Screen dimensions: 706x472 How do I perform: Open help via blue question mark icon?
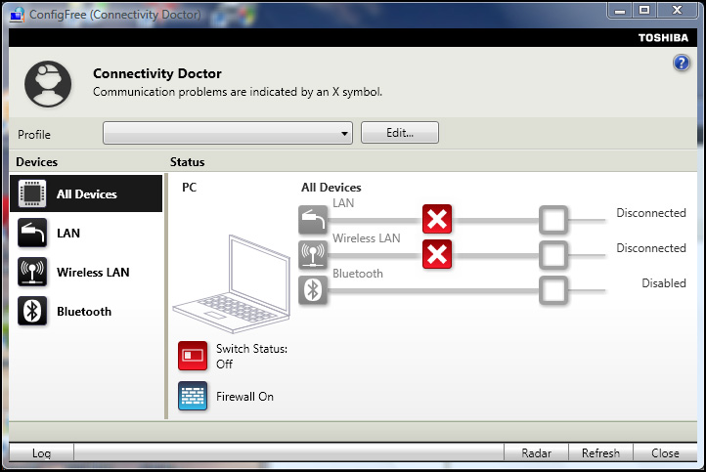click(x=682, y=63)
